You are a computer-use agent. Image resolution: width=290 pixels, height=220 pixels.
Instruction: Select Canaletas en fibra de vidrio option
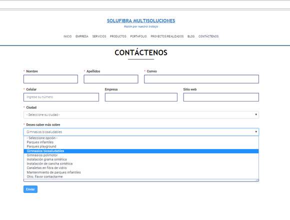point(141,168)
